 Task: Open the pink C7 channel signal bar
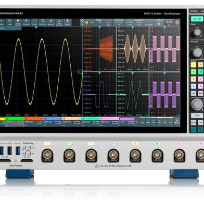click(x=109, y=122)
